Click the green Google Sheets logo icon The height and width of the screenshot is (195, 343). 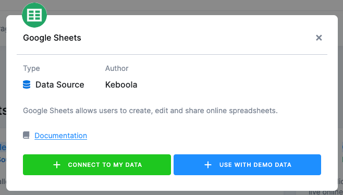coord(34,15)
